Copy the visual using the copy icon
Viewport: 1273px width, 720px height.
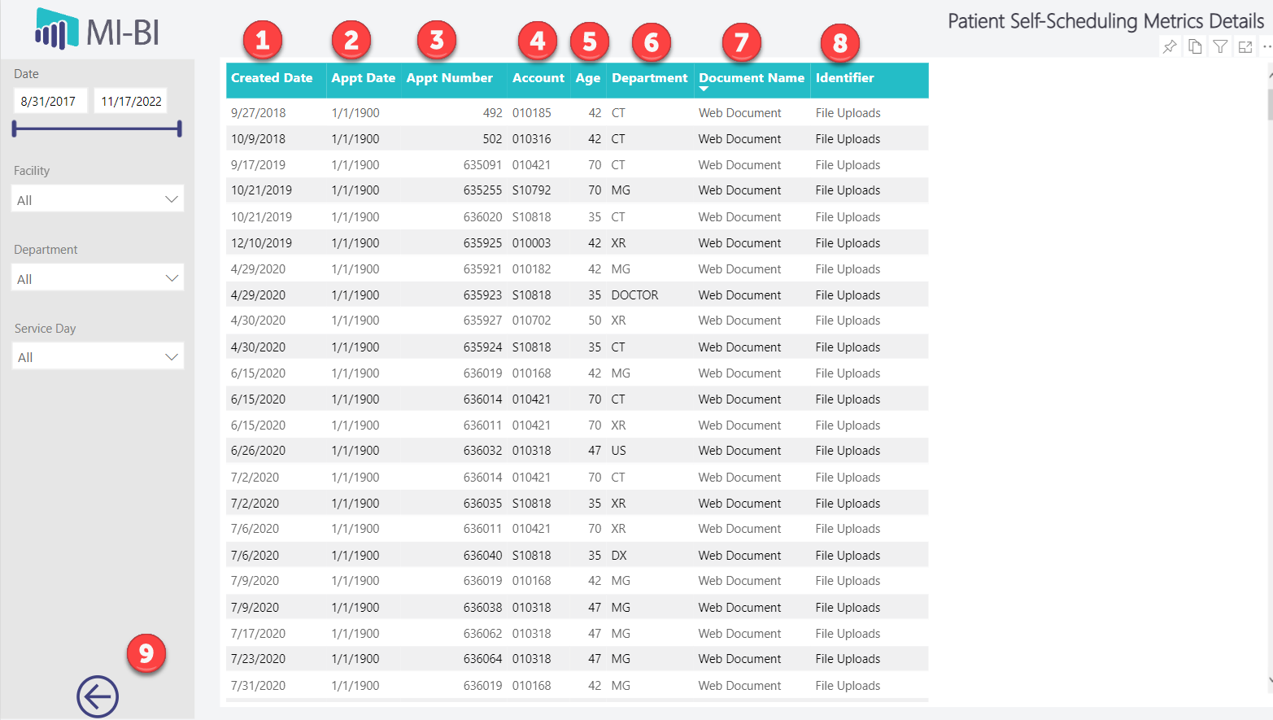[1195, 47]
